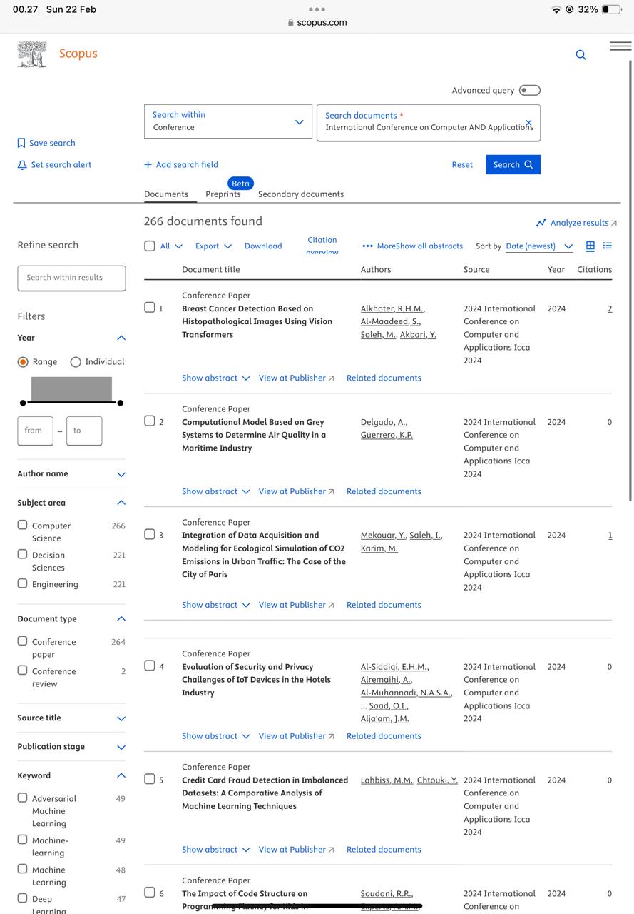
Task: Click the Reset link
Action: [462, 165]
